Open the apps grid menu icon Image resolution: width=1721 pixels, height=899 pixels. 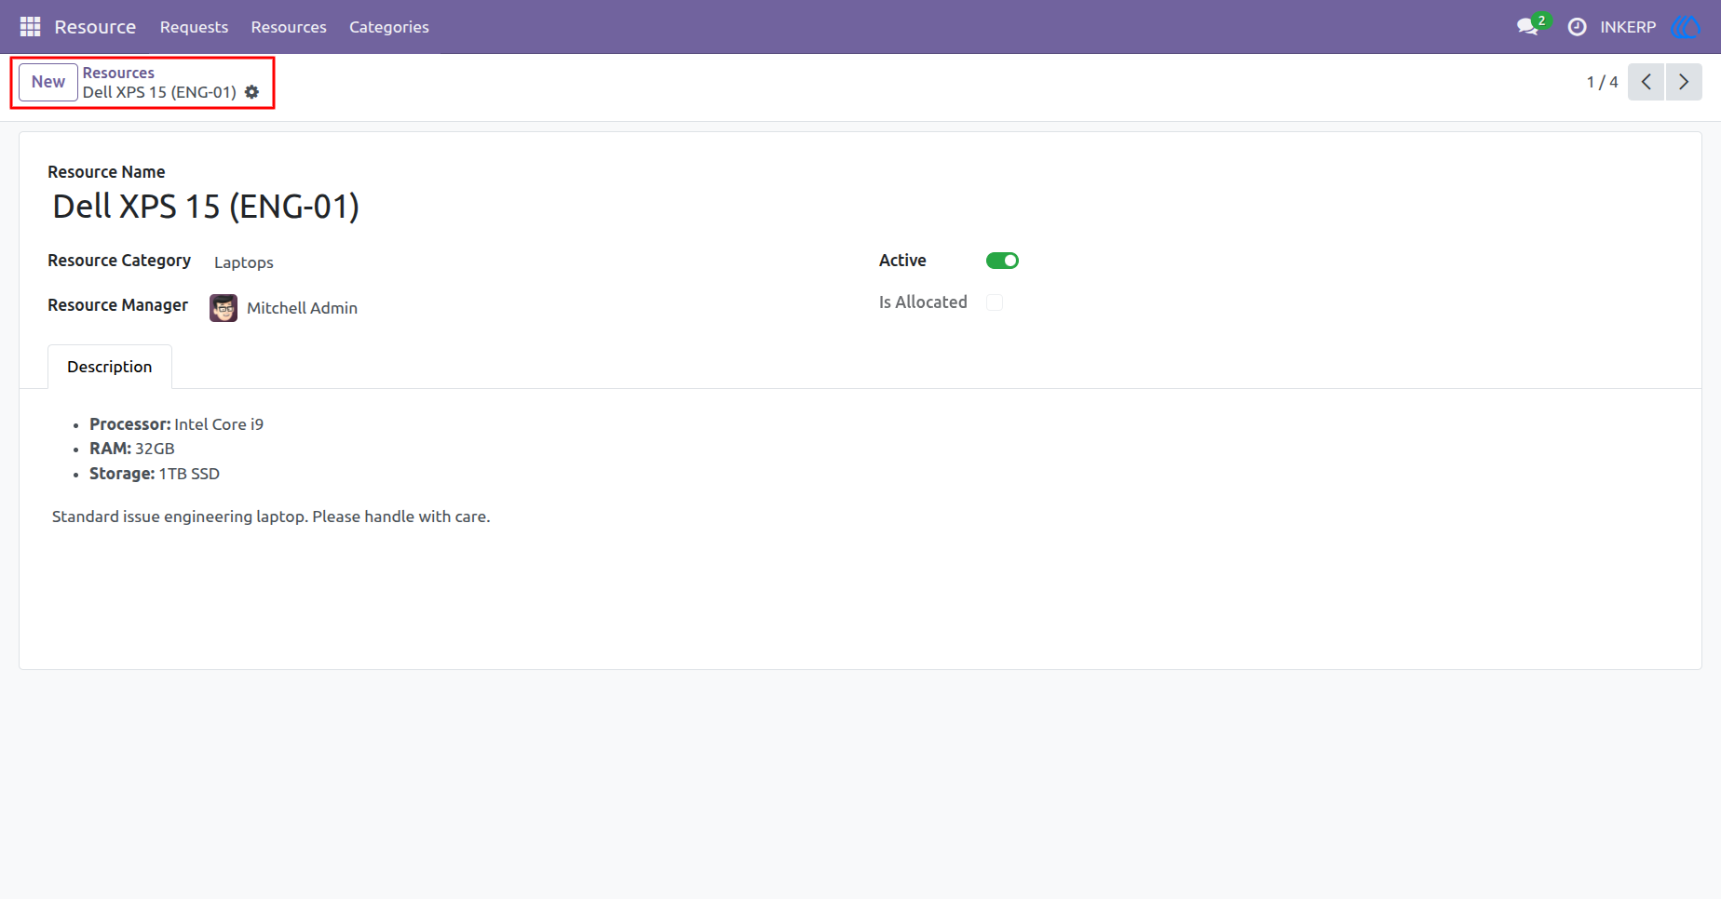30,27
